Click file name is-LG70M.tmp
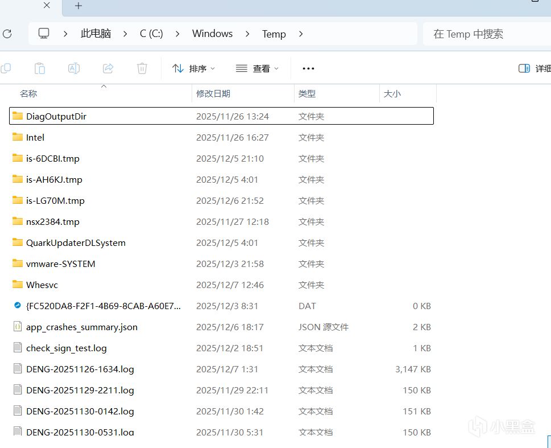 (55, 200)
